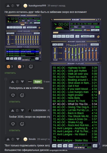107x153 pixels.
Task: Open PRESETS in large Winamp equalizer
Action: tap(95, 45)
